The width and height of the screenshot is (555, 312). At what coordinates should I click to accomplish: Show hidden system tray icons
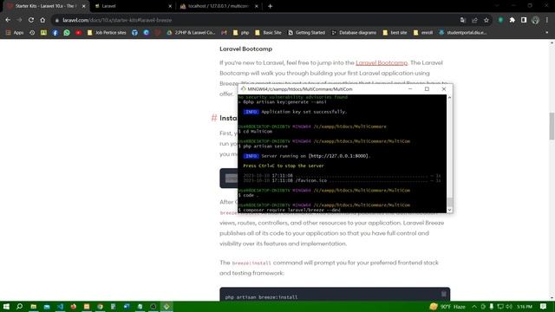tap(474, 306)
